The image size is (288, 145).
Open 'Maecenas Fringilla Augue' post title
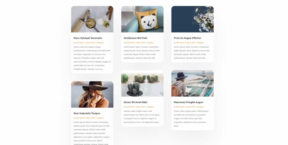click(188, 102)
